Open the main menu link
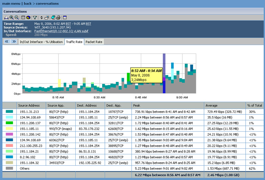The image size is (265, 180). [11, 3]
